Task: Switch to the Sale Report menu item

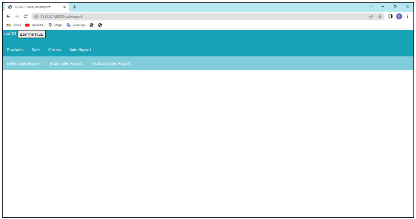Action: coord(80,50)
